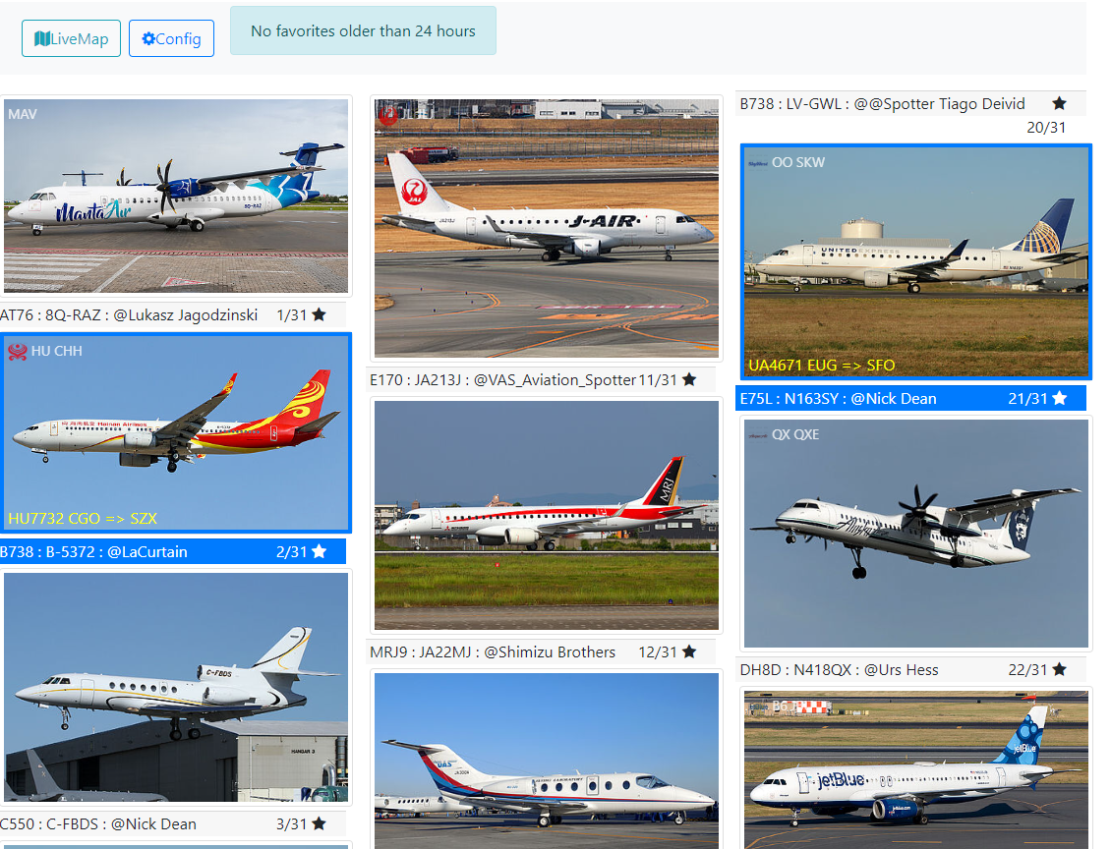
Task: Open the J-AIR Embraer photo
Action: pos(547,228)
